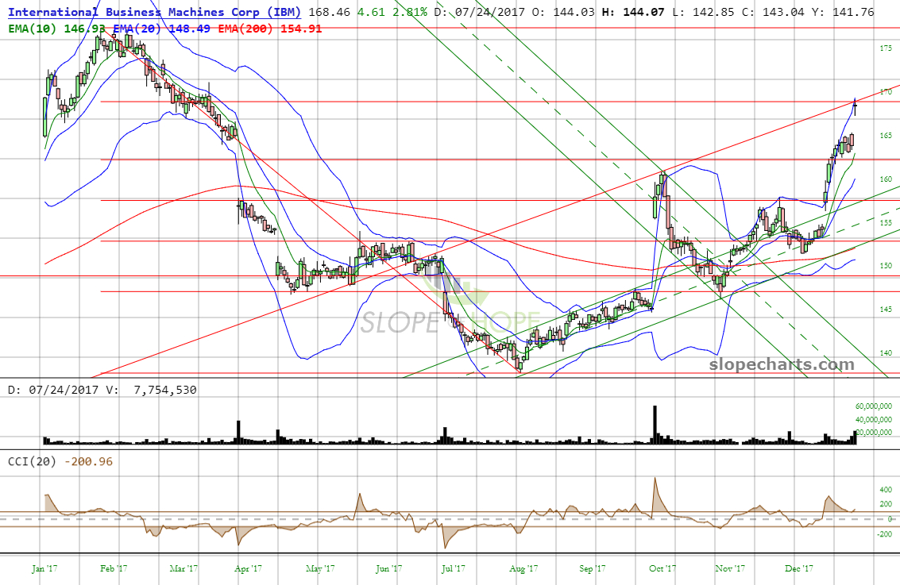This screenshot has height=585, width=900.
Task: Click the open price O: 144.03
Action: pos(563,11)
